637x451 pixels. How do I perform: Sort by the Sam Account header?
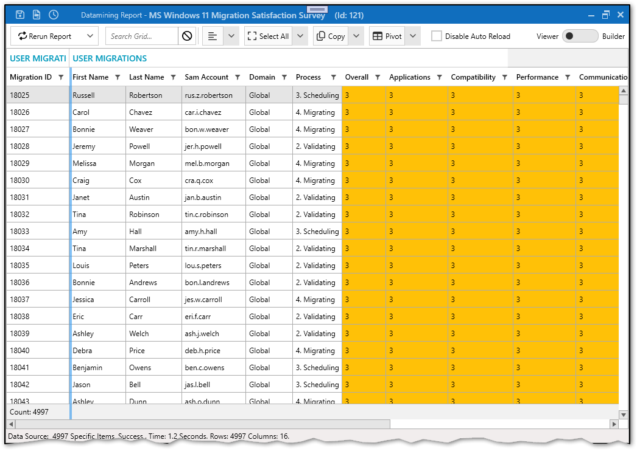206,77
